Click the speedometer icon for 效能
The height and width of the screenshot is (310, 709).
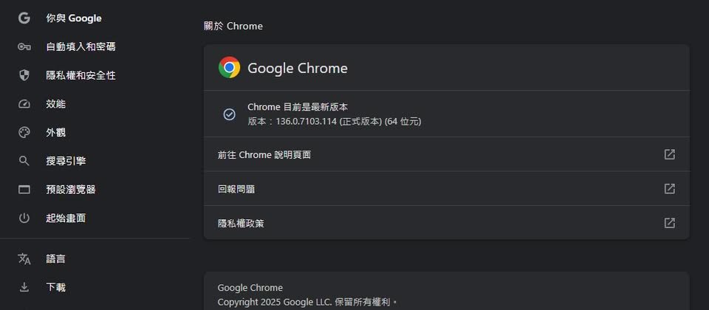pos(24,104)
